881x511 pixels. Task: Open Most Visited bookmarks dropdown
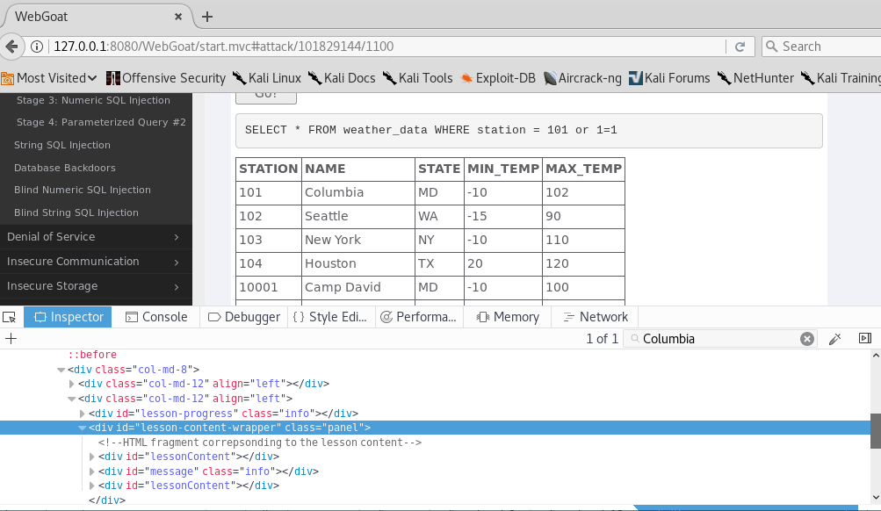(49, 78)
